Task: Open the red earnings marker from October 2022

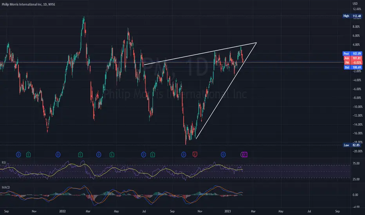Action: coord(195,154)
